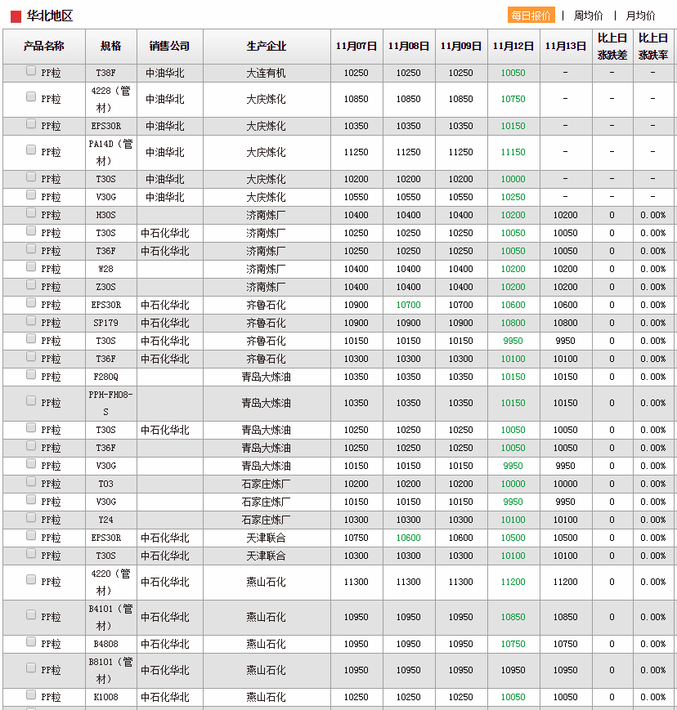Click 天津联合 in the T30S row

(266, 556)
